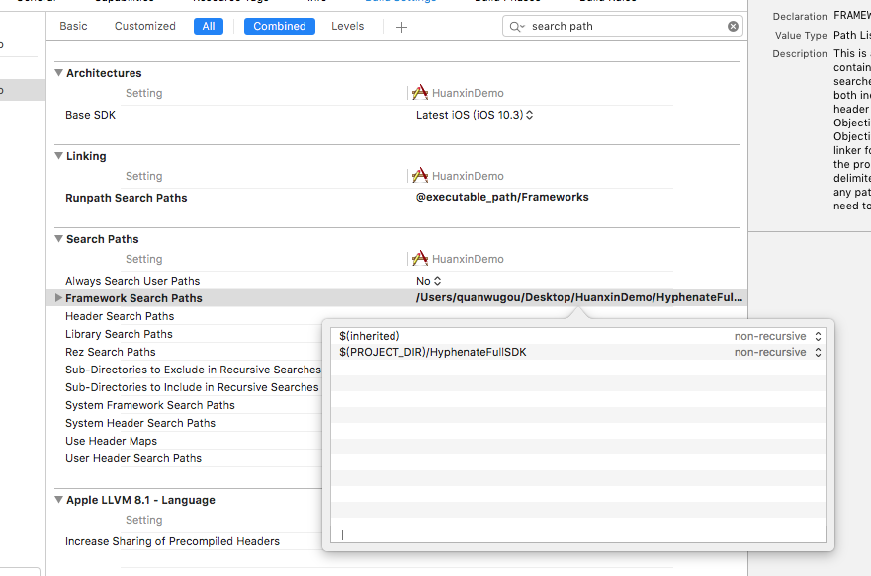Clear the search path filter field
The width and height of the screenshot is (871, 576).
[x=733, y=26]
